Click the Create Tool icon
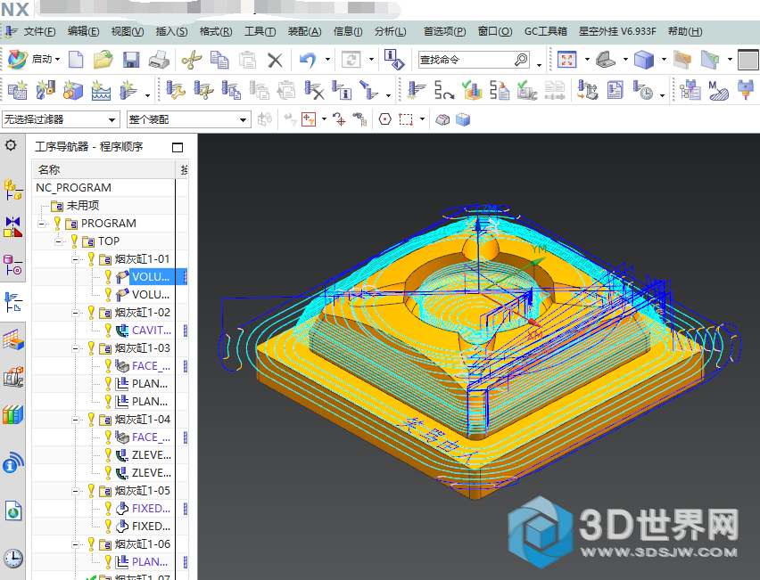Viewport: 760px width, 580px height. click(x=45, y=90)
